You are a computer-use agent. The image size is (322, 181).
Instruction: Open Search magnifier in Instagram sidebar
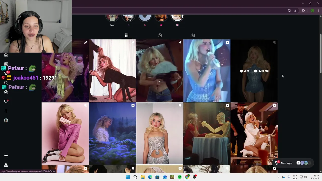[6, 83]
